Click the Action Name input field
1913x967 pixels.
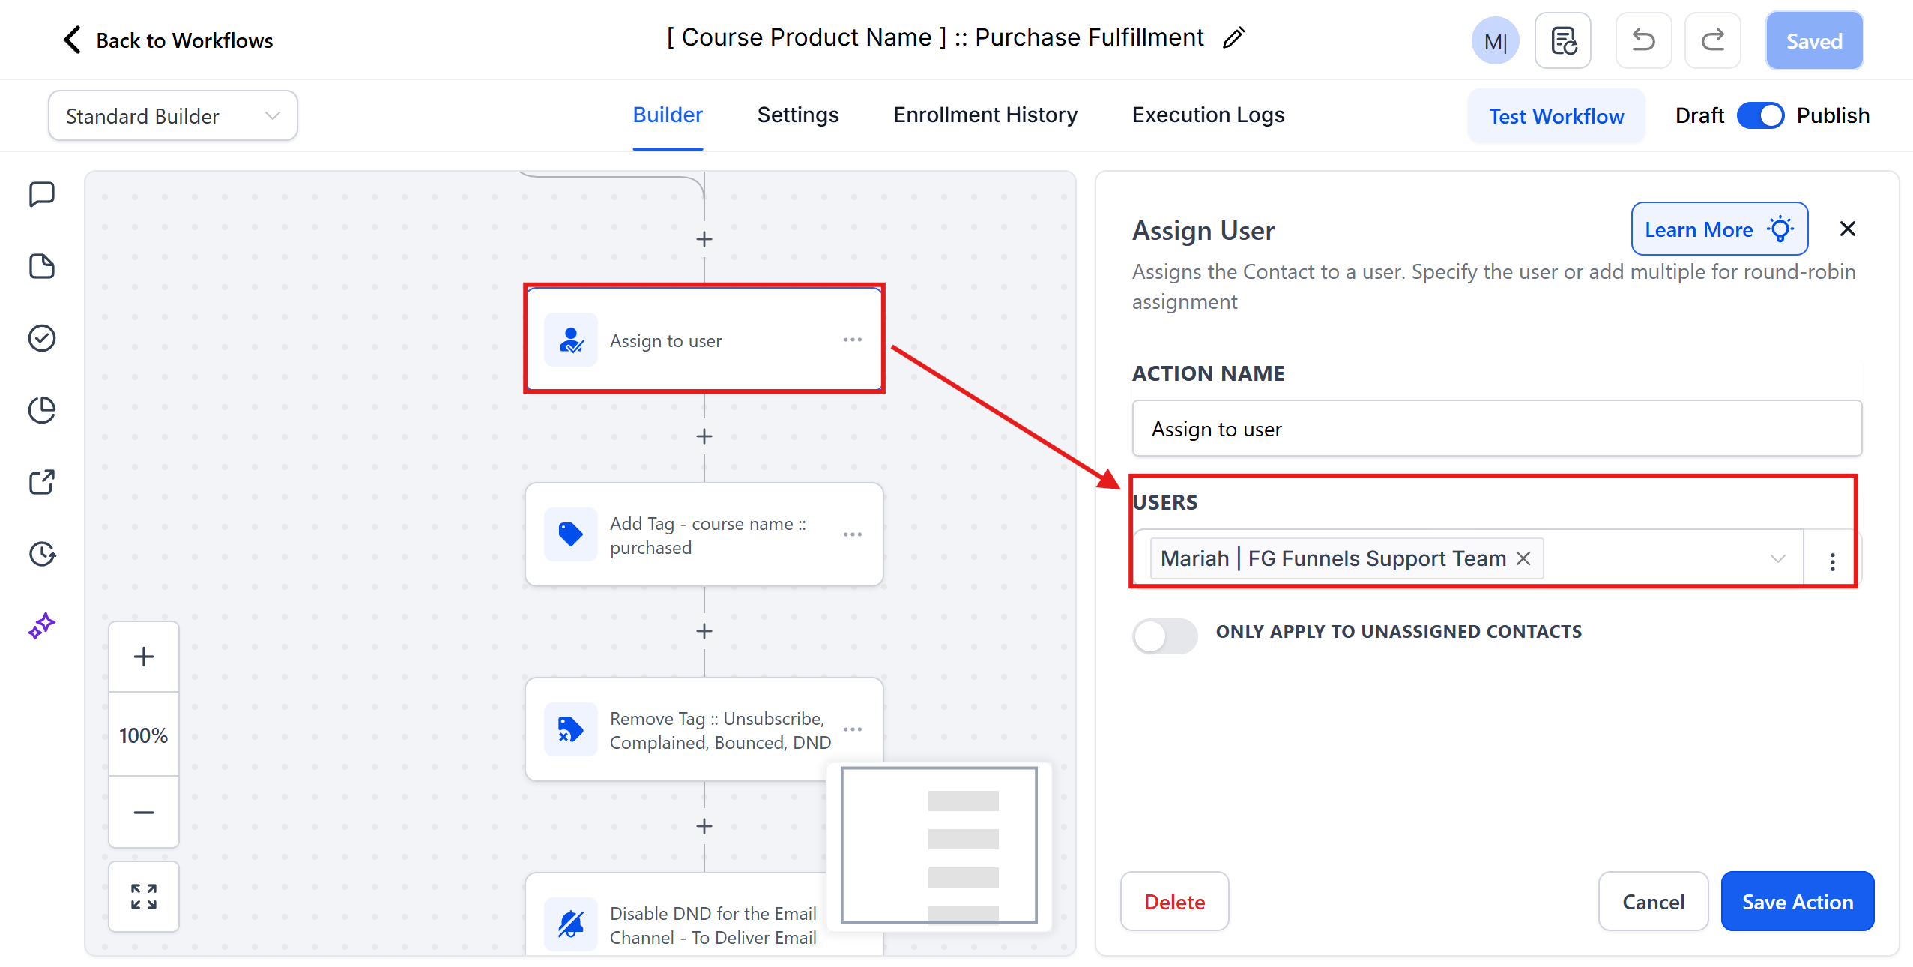[1496, 429]
